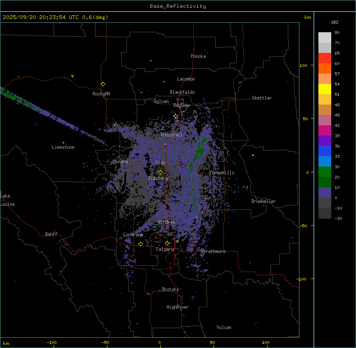Click the white caret marker below Okotoks

[x=148, y=294]
